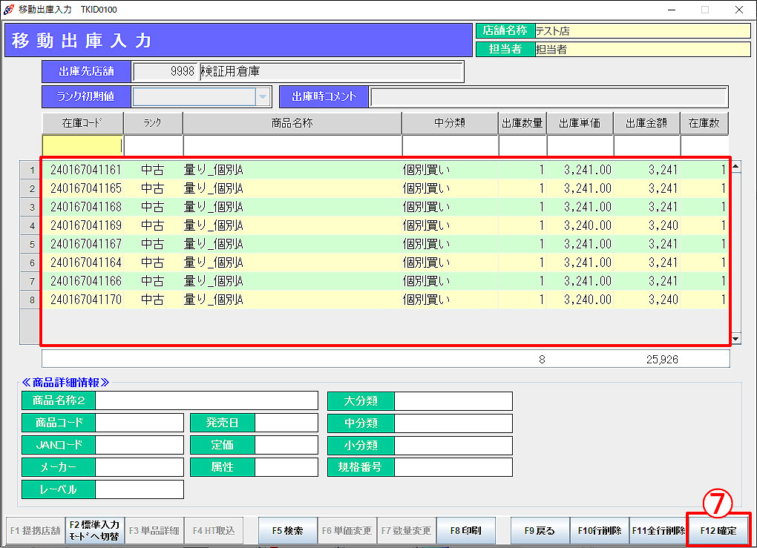Click the 出庫先店舗 code field 9998
The image size is (757, 548).
[x=165, y=72]
